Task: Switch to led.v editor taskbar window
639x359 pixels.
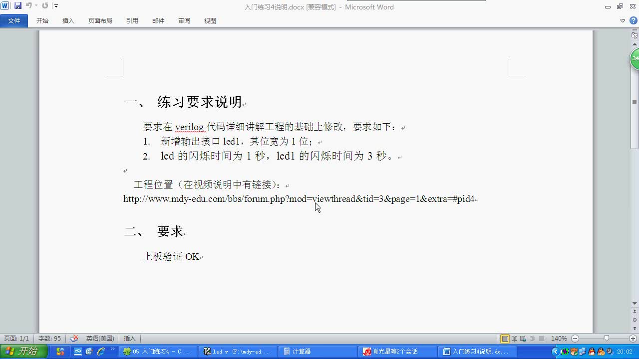Action: coord(237,352)
